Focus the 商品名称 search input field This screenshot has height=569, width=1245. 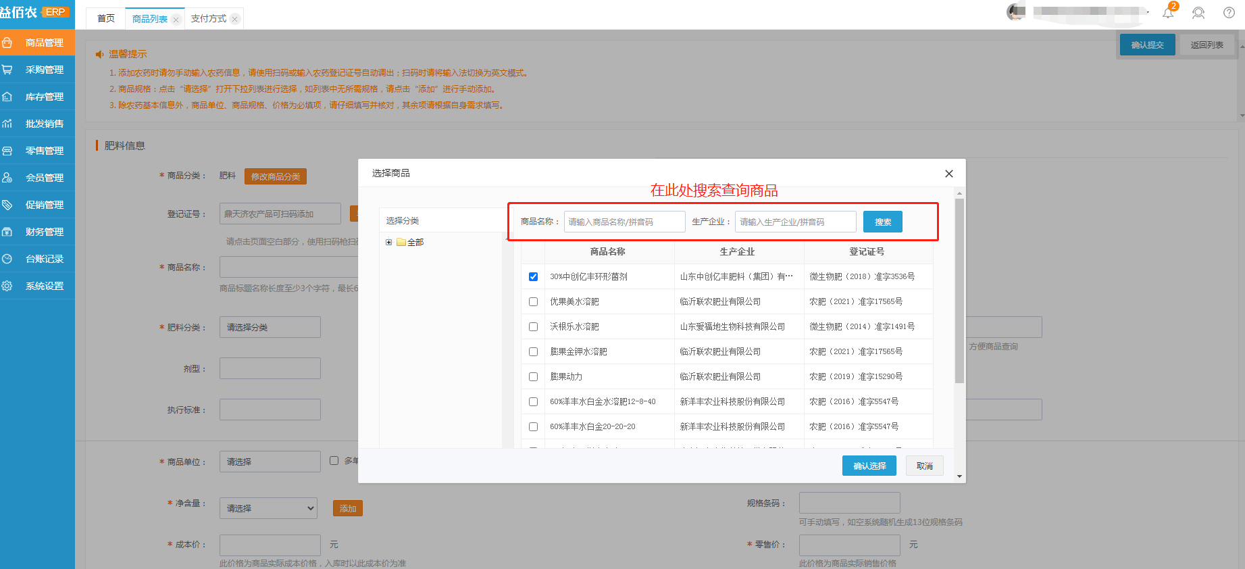(624, 222)
